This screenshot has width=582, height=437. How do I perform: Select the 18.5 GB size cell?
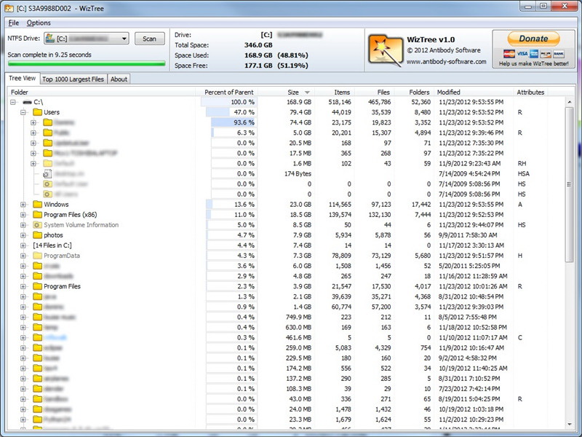pos(300,214)
